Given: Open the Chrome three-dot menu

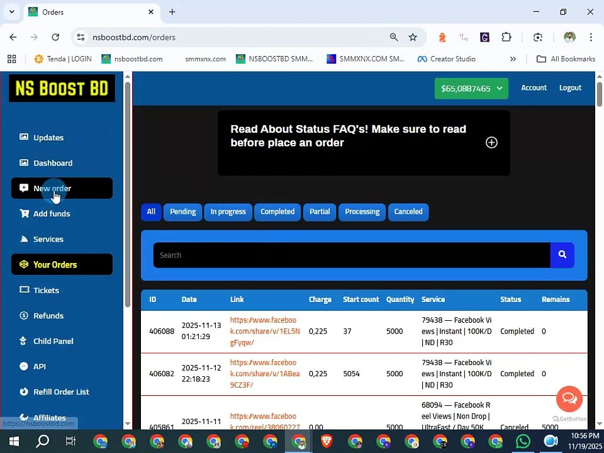Looking at the screenshot, I should click(591, 37).
